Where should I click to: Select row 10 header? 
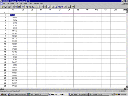coord(5,39)
